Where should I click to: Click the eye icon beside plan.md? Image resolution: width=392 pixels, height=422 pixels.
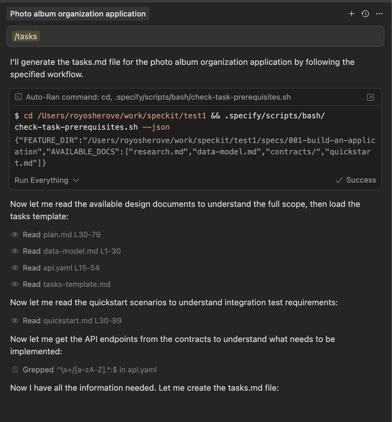[x=15, y=234]
